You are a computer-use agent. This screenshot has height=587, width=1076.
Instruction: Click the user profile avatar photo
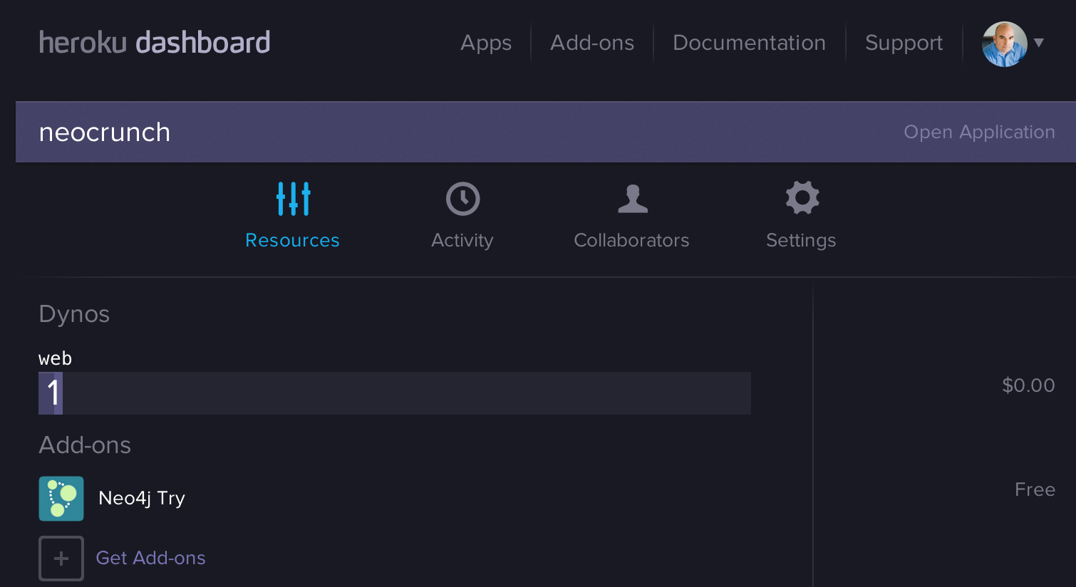tap(1004, 44)
